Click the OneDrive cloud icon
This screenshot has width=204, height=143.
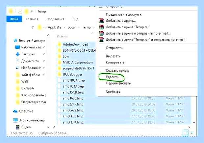pyautogui.click(x=15, y=111)
